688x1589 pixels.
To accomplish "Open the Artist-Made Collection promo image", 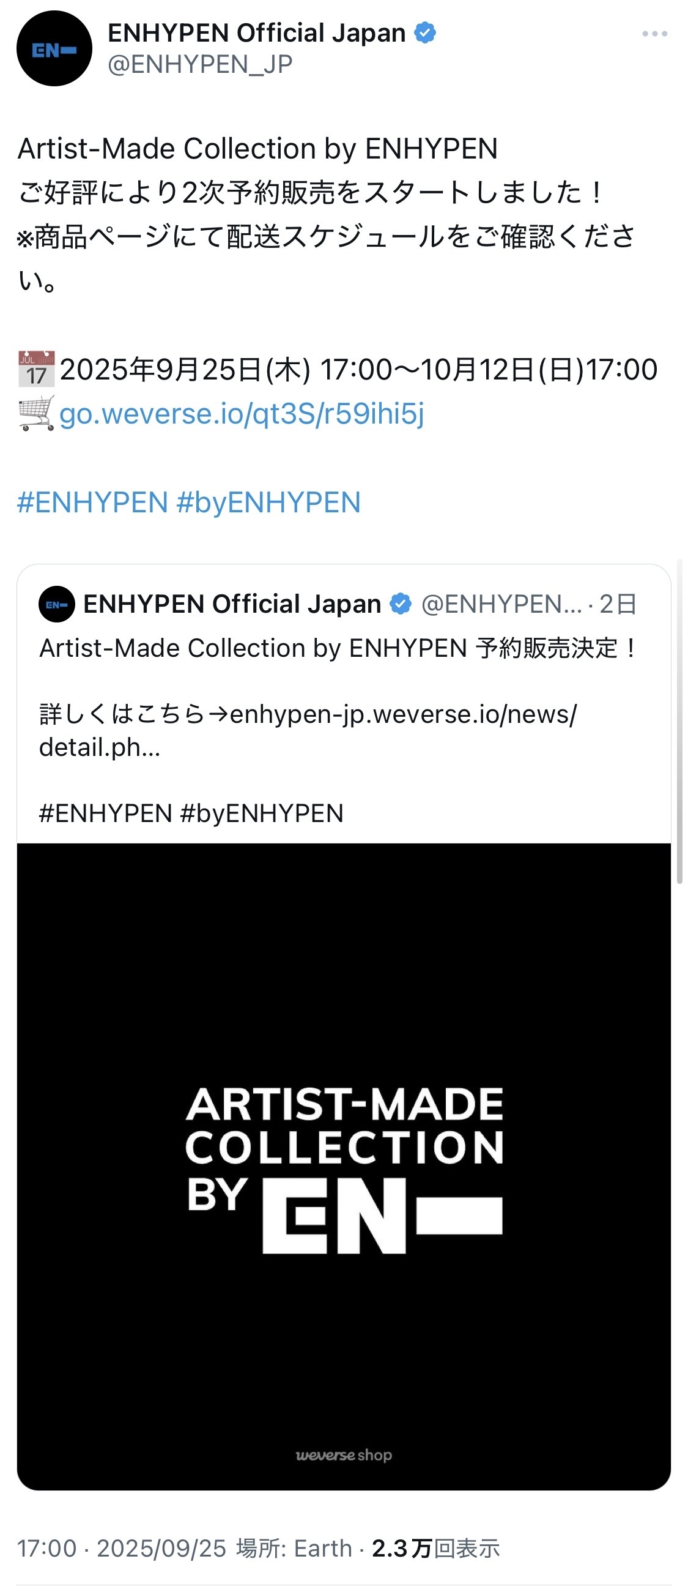I will 344,1167.
